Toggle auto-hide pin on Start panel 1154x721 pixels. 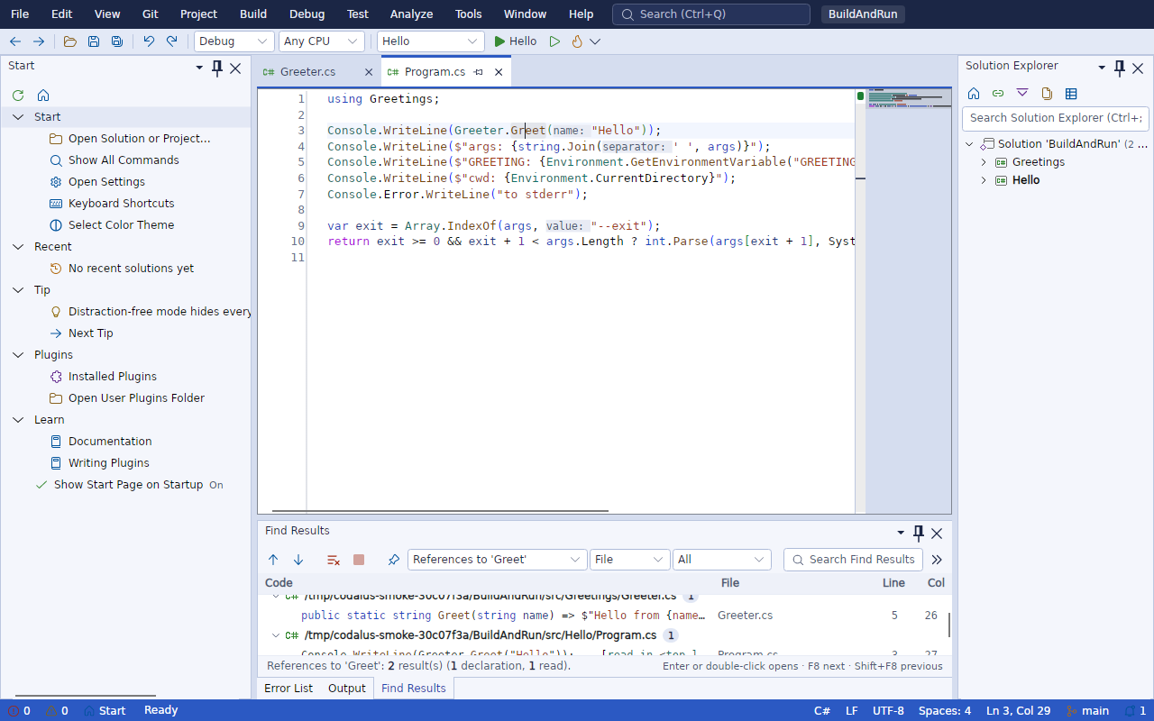(217, 68)
